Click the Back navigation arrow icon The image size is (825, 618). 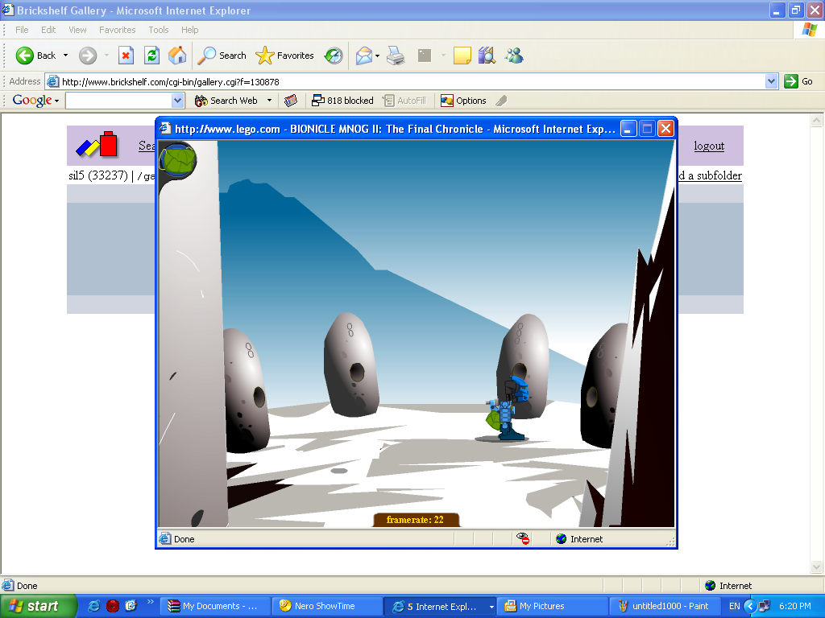tap(24, 56)
